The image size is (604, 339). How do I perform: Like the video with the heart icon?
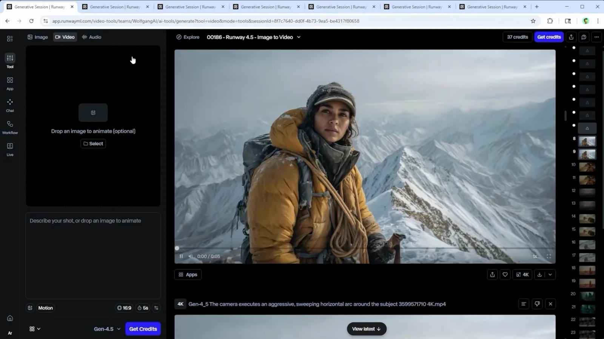[x=505, y=275]
